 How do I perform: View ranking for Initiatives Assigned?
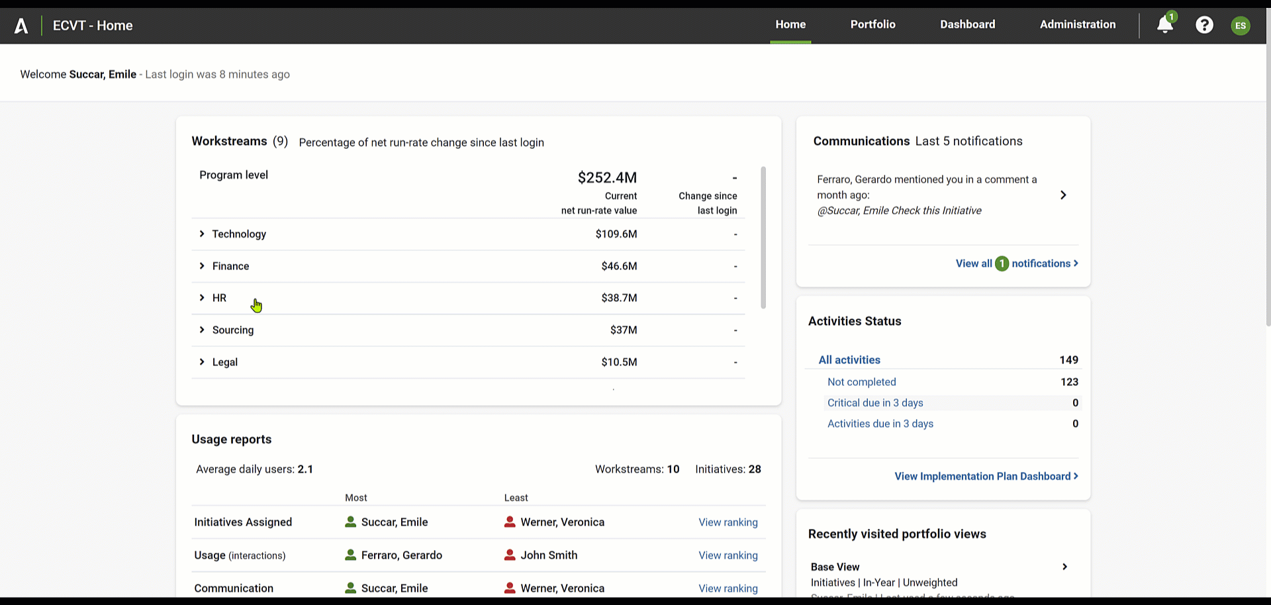(x=728, y=522)
